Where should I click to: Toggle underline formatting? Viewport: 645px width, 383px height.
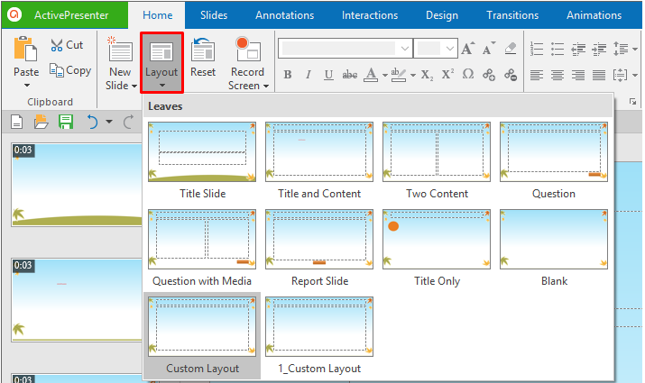pyautogui.click(x=328, y=75)
